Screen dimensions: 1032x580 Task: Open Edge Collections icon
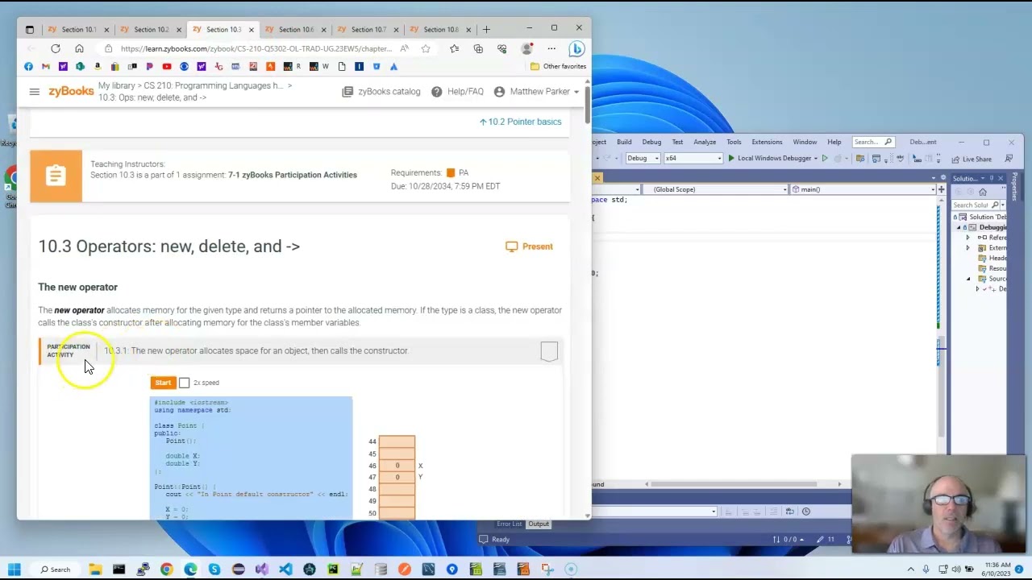[x=478, y=48]
